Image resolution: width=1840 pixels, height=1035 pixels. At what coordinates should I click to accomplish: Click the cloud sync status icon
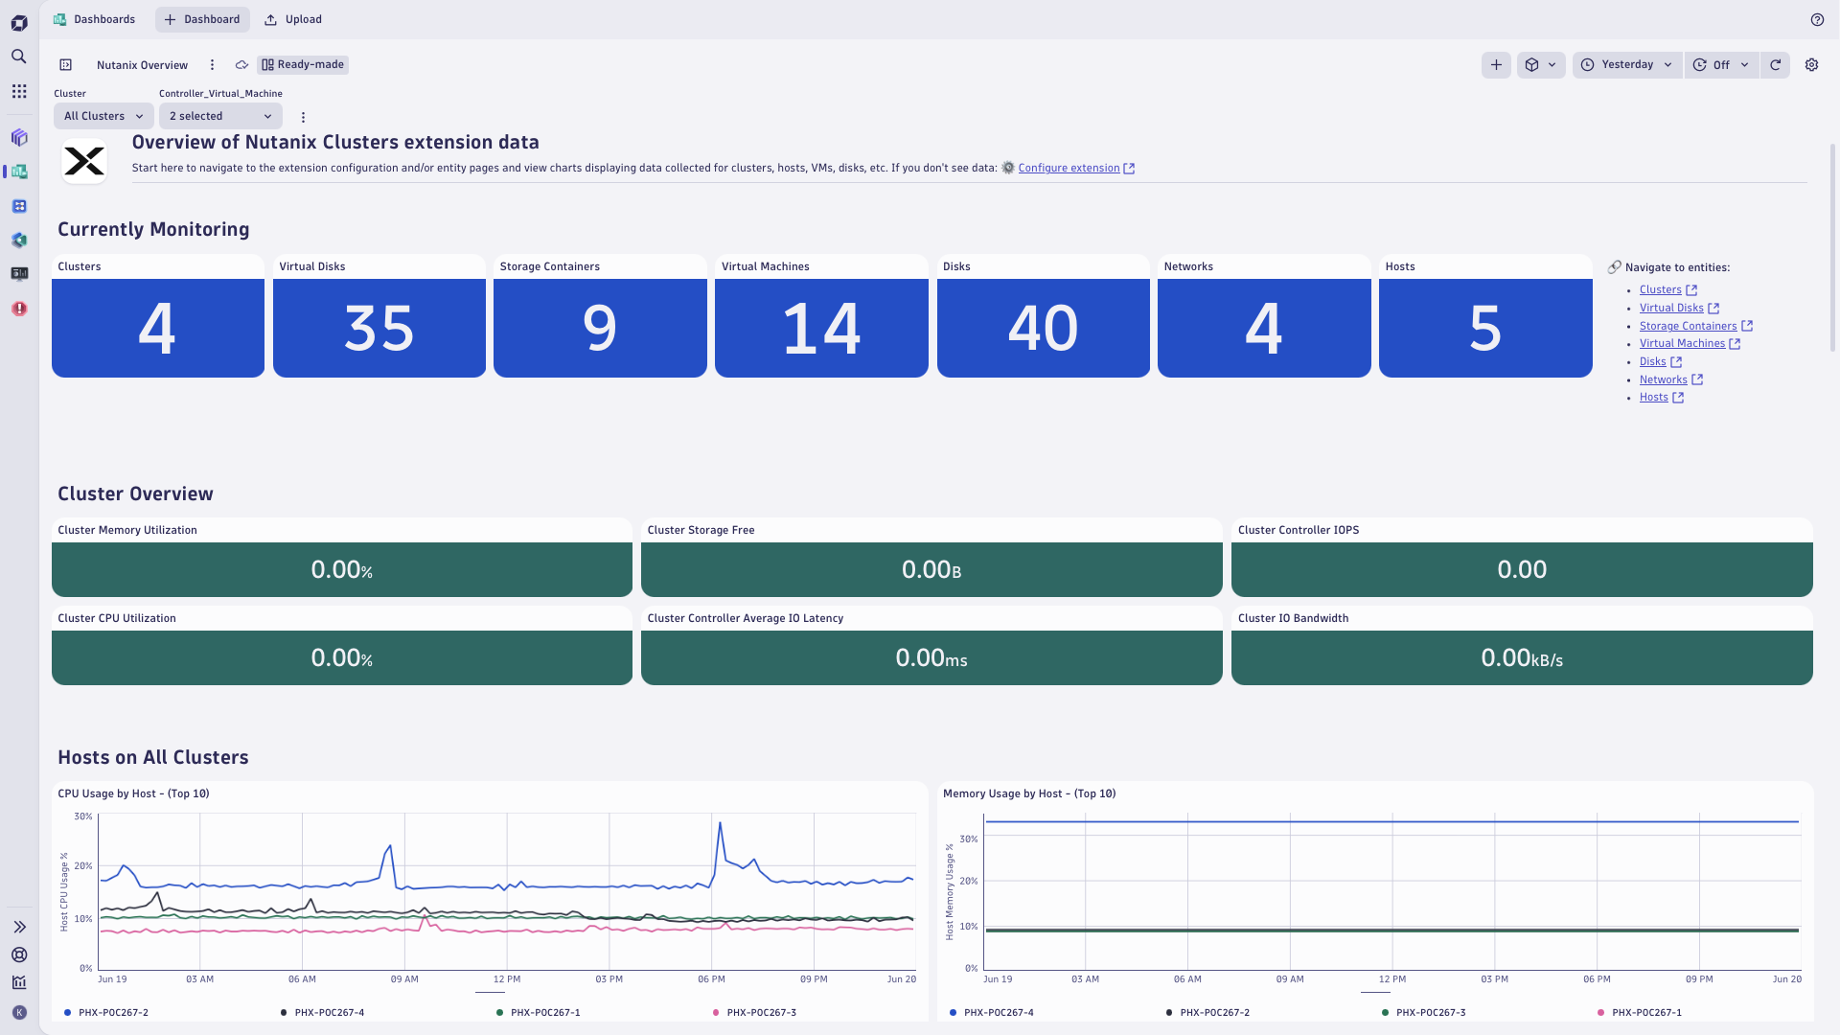tap(242, 65)
